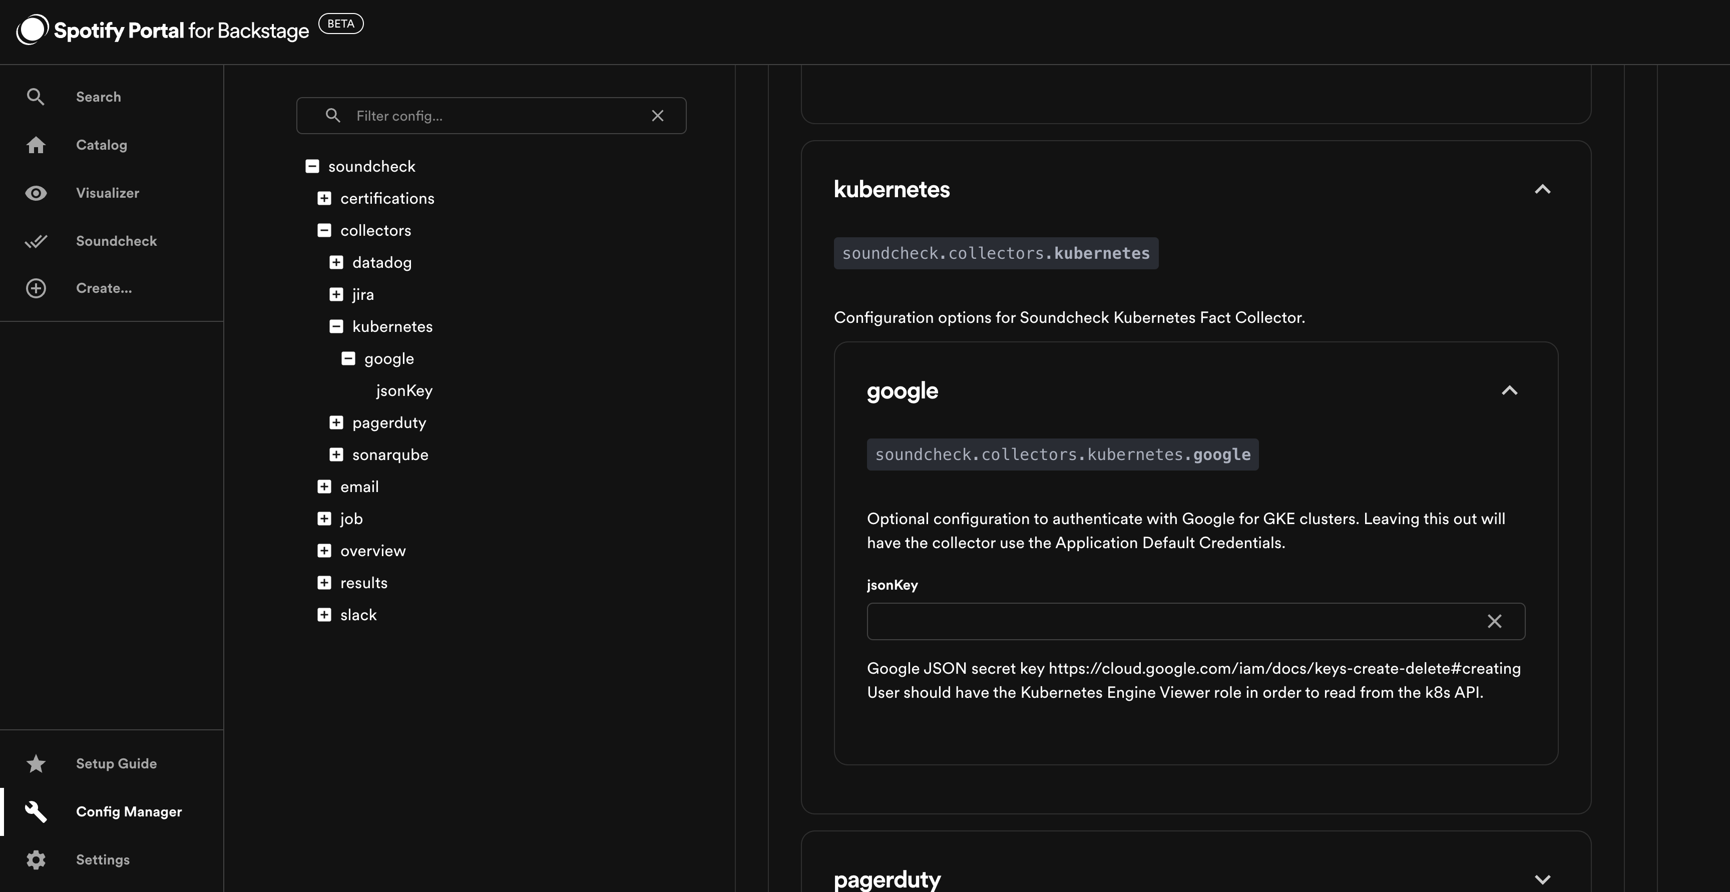Select slack label in tree
Image resolution: width=1730 pixels, height=892 pixels.
(358, 615)
